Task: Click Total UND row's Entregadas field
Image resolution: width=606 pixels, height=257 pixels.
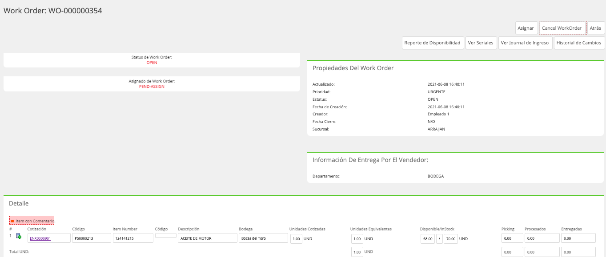Action: [578, 252]
